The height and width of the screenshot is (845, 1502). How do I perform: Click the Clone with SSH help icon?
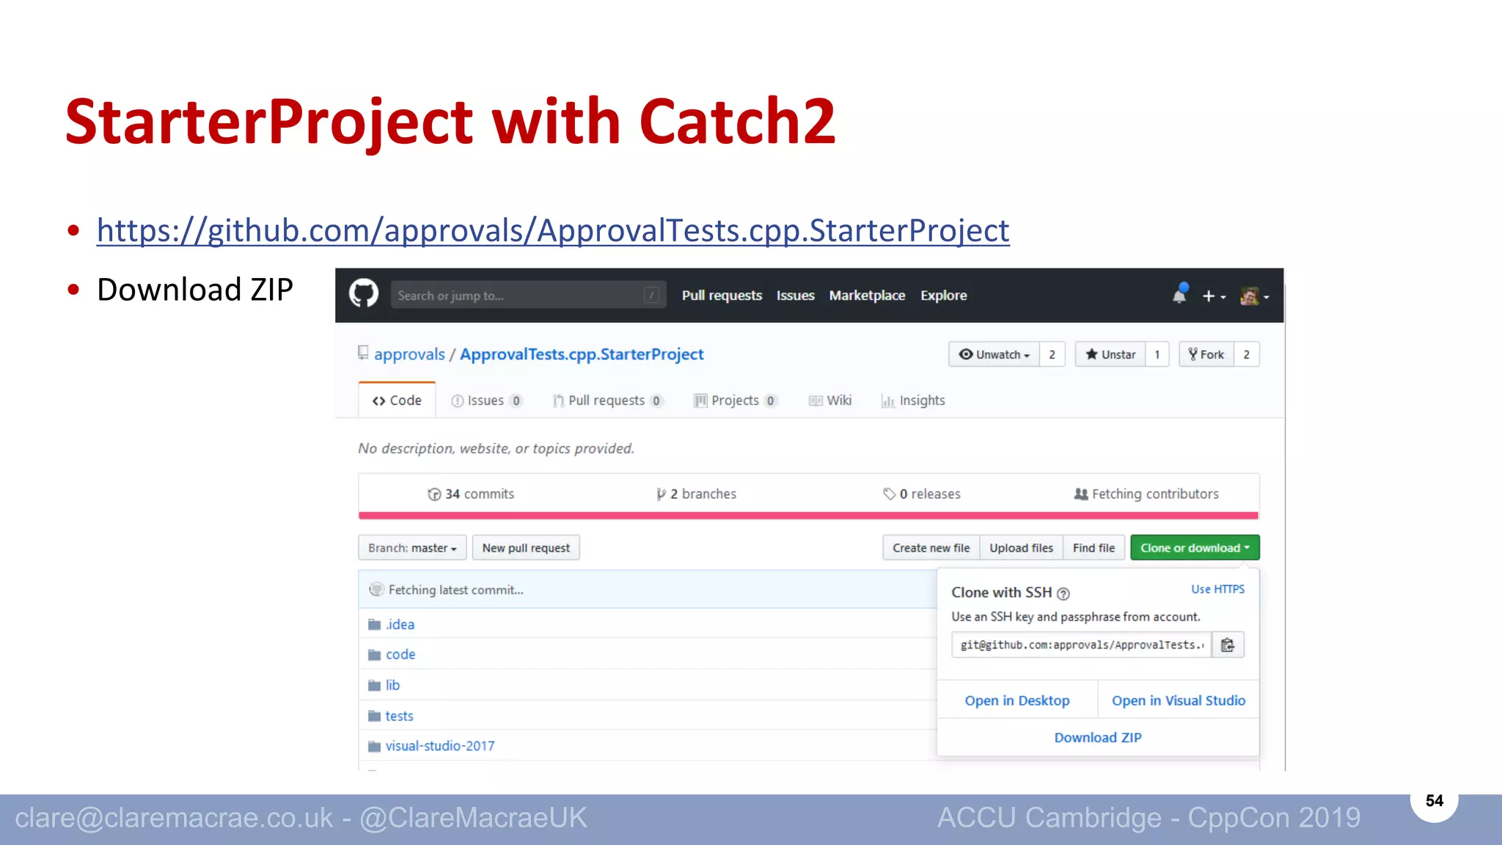(1063, 593)
